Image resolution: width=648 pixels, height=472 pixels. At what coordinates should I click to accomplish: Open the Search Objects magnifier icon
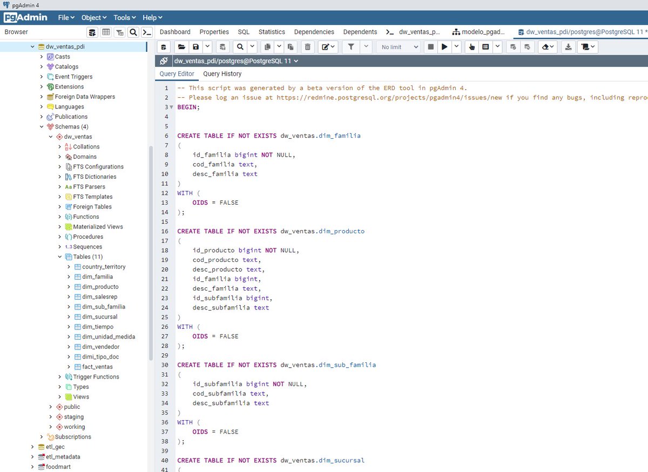[x=133, y=32]
